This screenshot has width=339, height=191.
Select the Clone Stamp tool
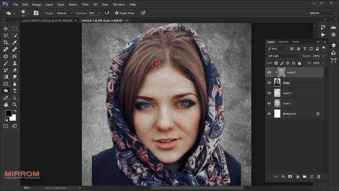pos(14,63)
